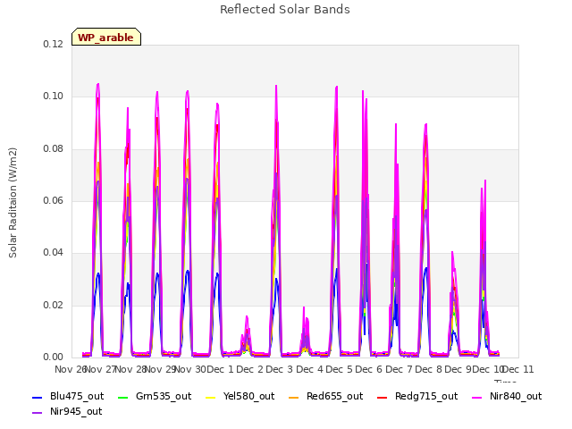This screenshot has width=572, height=429.
Task: Click the yellow Yel580_out legend swatch
Action: [211, 397]
